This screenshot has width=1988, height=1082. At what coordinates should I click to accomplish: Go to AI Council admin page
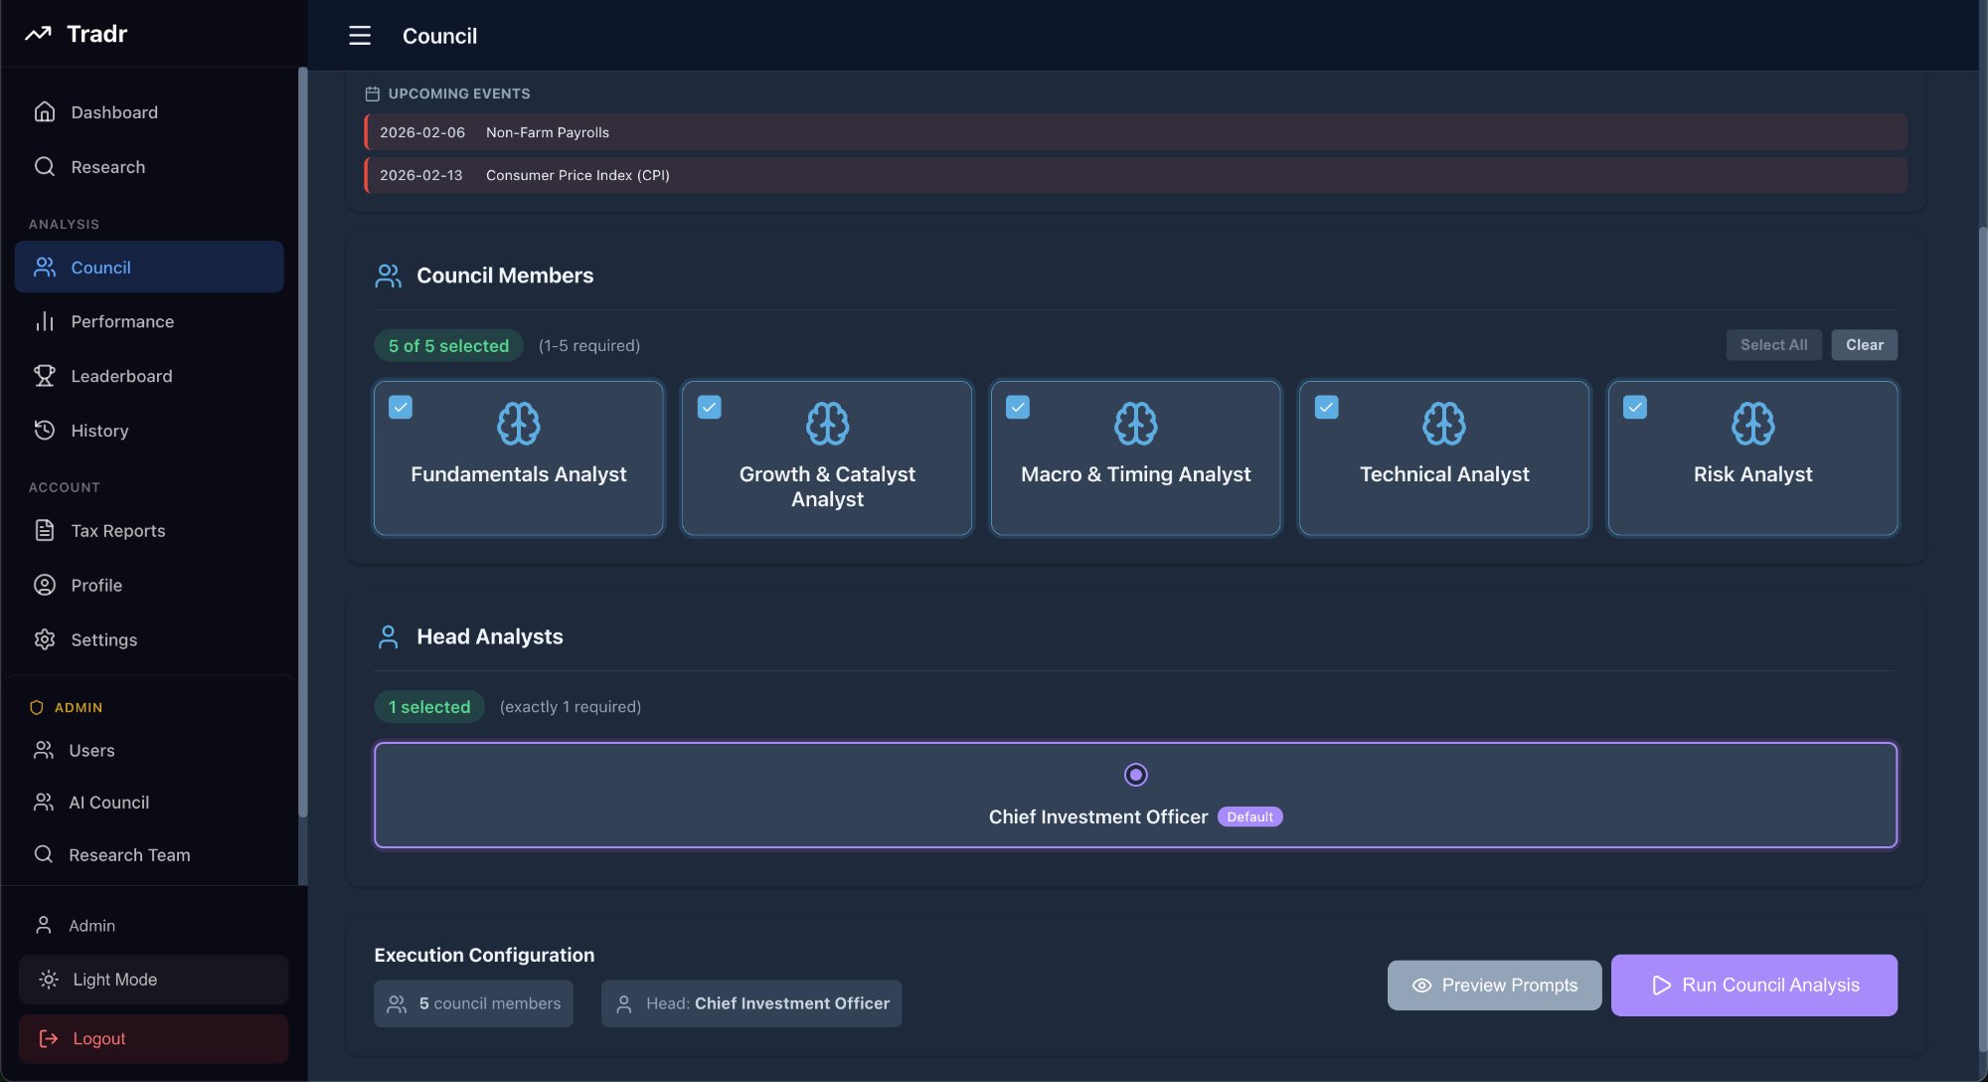click(x=108, y=803)
